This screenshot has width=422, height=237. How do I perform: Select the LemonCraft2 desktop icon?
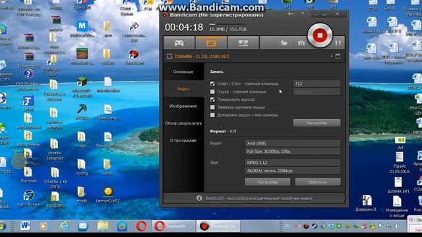point(108,195)
